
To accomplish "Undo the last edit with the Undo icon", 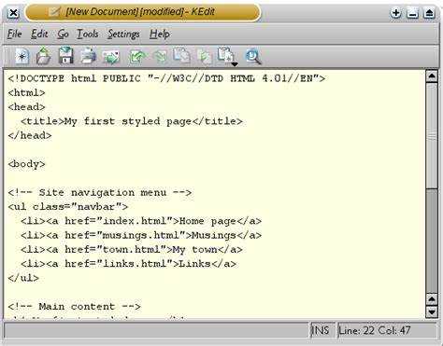I will [137, 57].
